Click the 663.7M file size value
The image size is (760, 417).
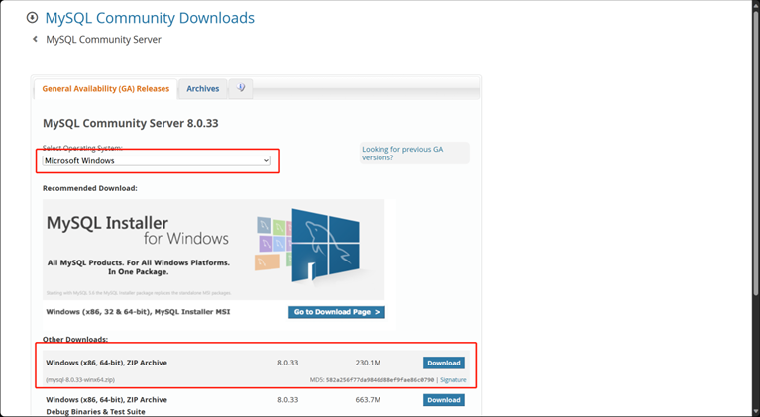(x=368, y=400)
